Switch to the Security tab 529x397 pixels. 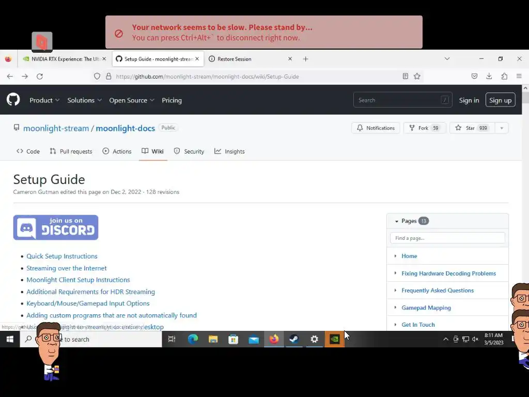pos(189,151)
